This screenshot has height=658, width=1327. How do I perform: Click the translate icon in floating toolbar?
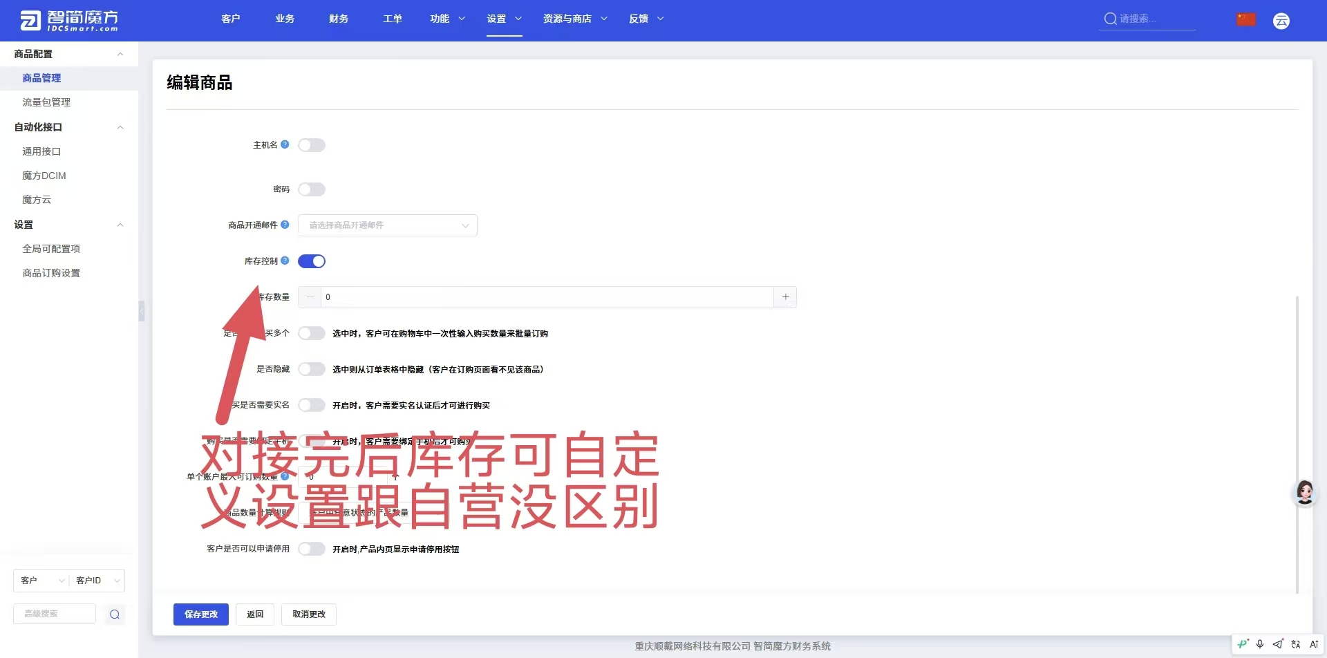1296,644
